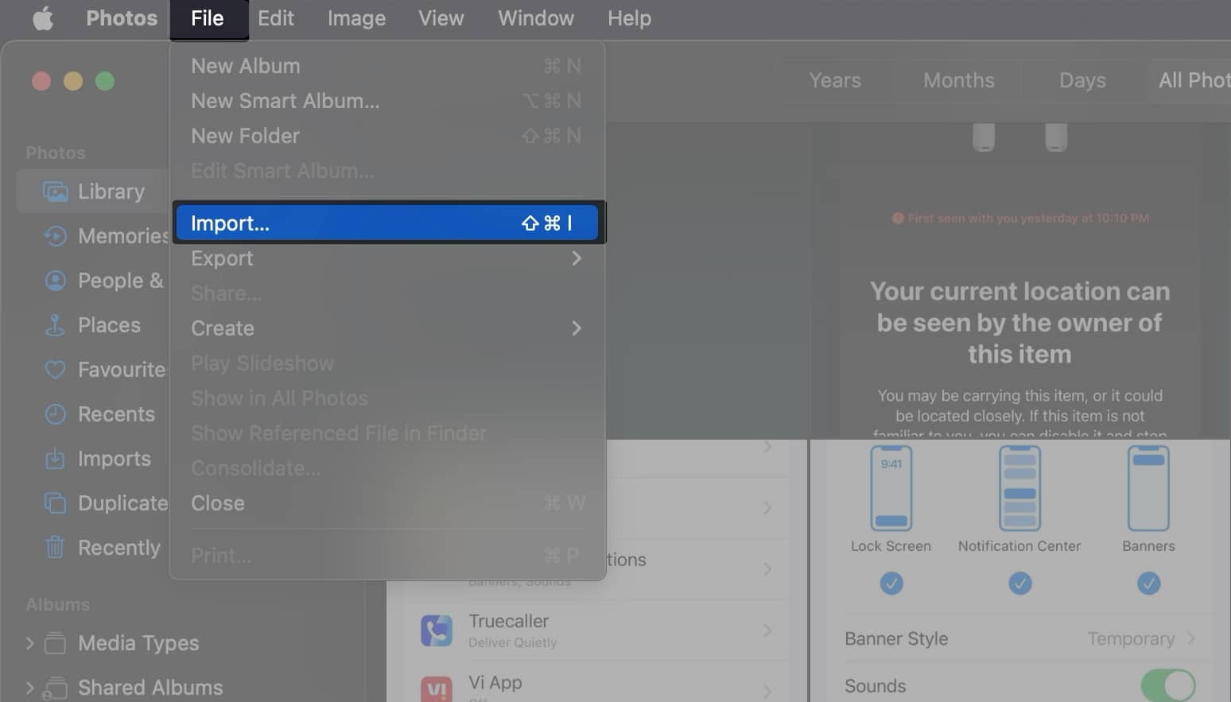Open the Library text label
1231x702 pixels.
(111, 192)
